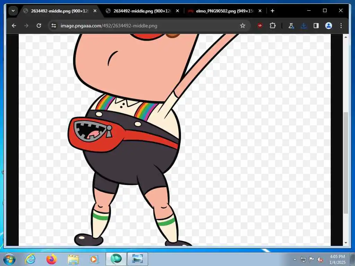Click the cartoon character image
Image resolution: width=355 pixels, height=266 pixels.
175,140
